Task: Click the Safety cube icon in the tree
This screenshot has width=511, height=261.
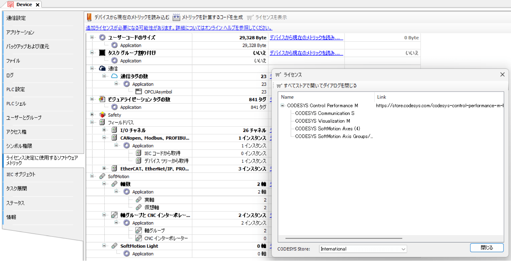Action: coord(102,115)
